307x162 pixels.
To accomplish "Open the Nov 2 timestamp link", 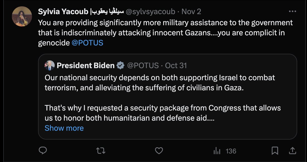I will coord(191,12).
